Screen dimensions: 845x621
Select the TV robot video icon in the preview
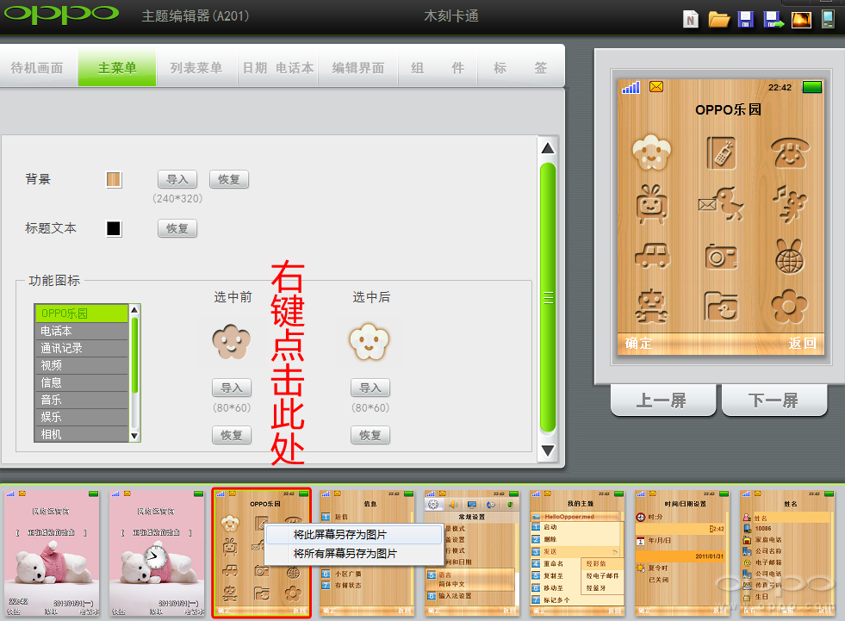point(651,204)
